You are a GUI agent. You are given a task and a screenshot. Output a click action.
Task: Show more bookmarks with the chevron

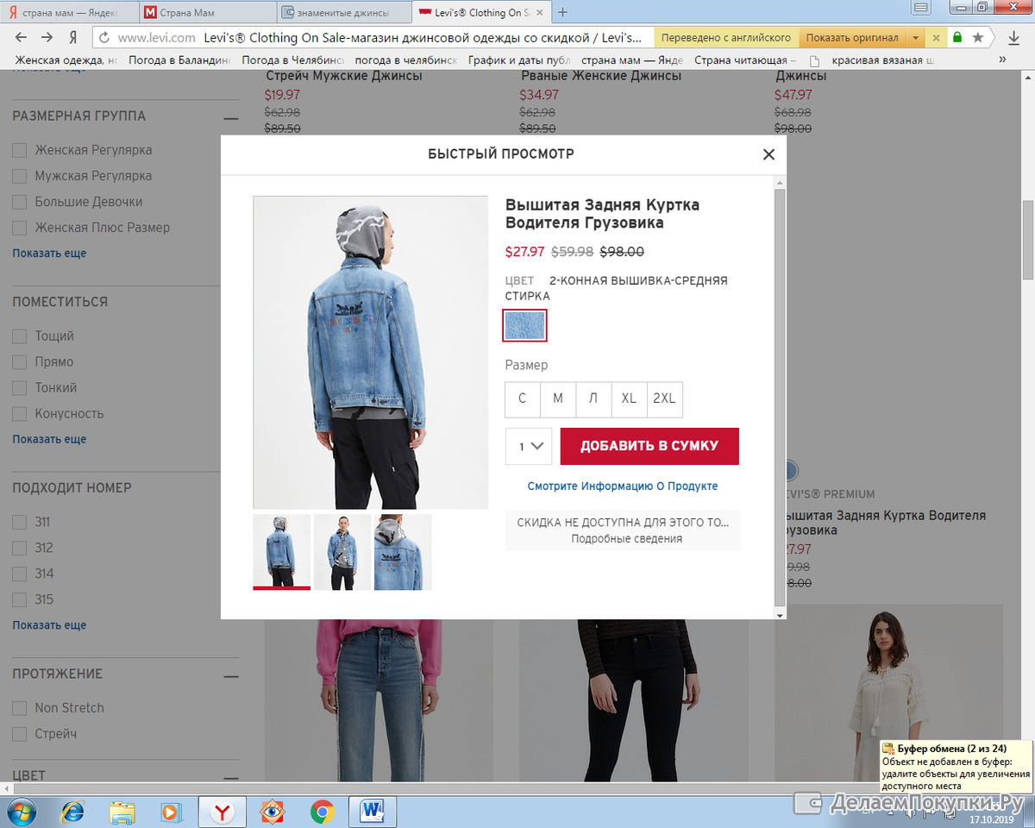coord(1002,60)
